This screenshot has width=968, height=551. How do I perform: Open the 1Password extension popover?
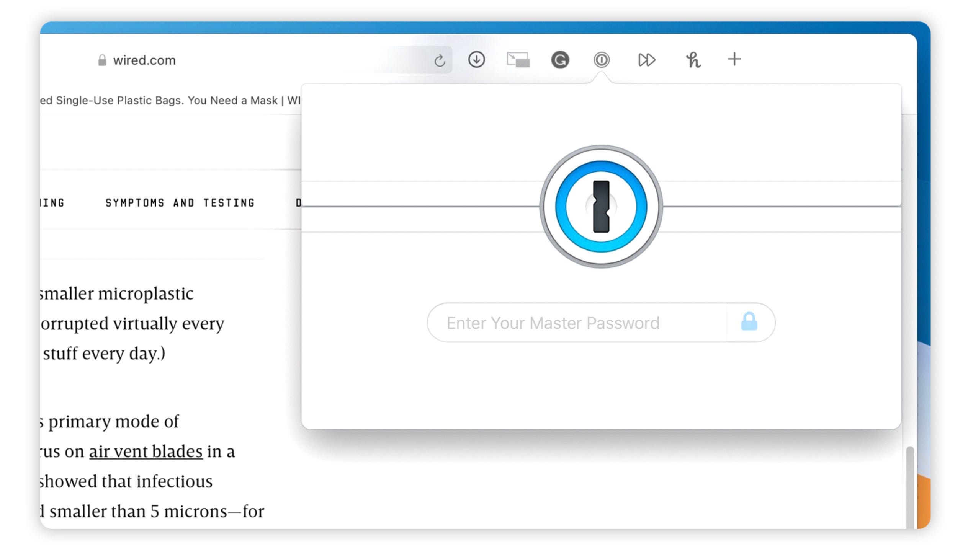(601, 60)
